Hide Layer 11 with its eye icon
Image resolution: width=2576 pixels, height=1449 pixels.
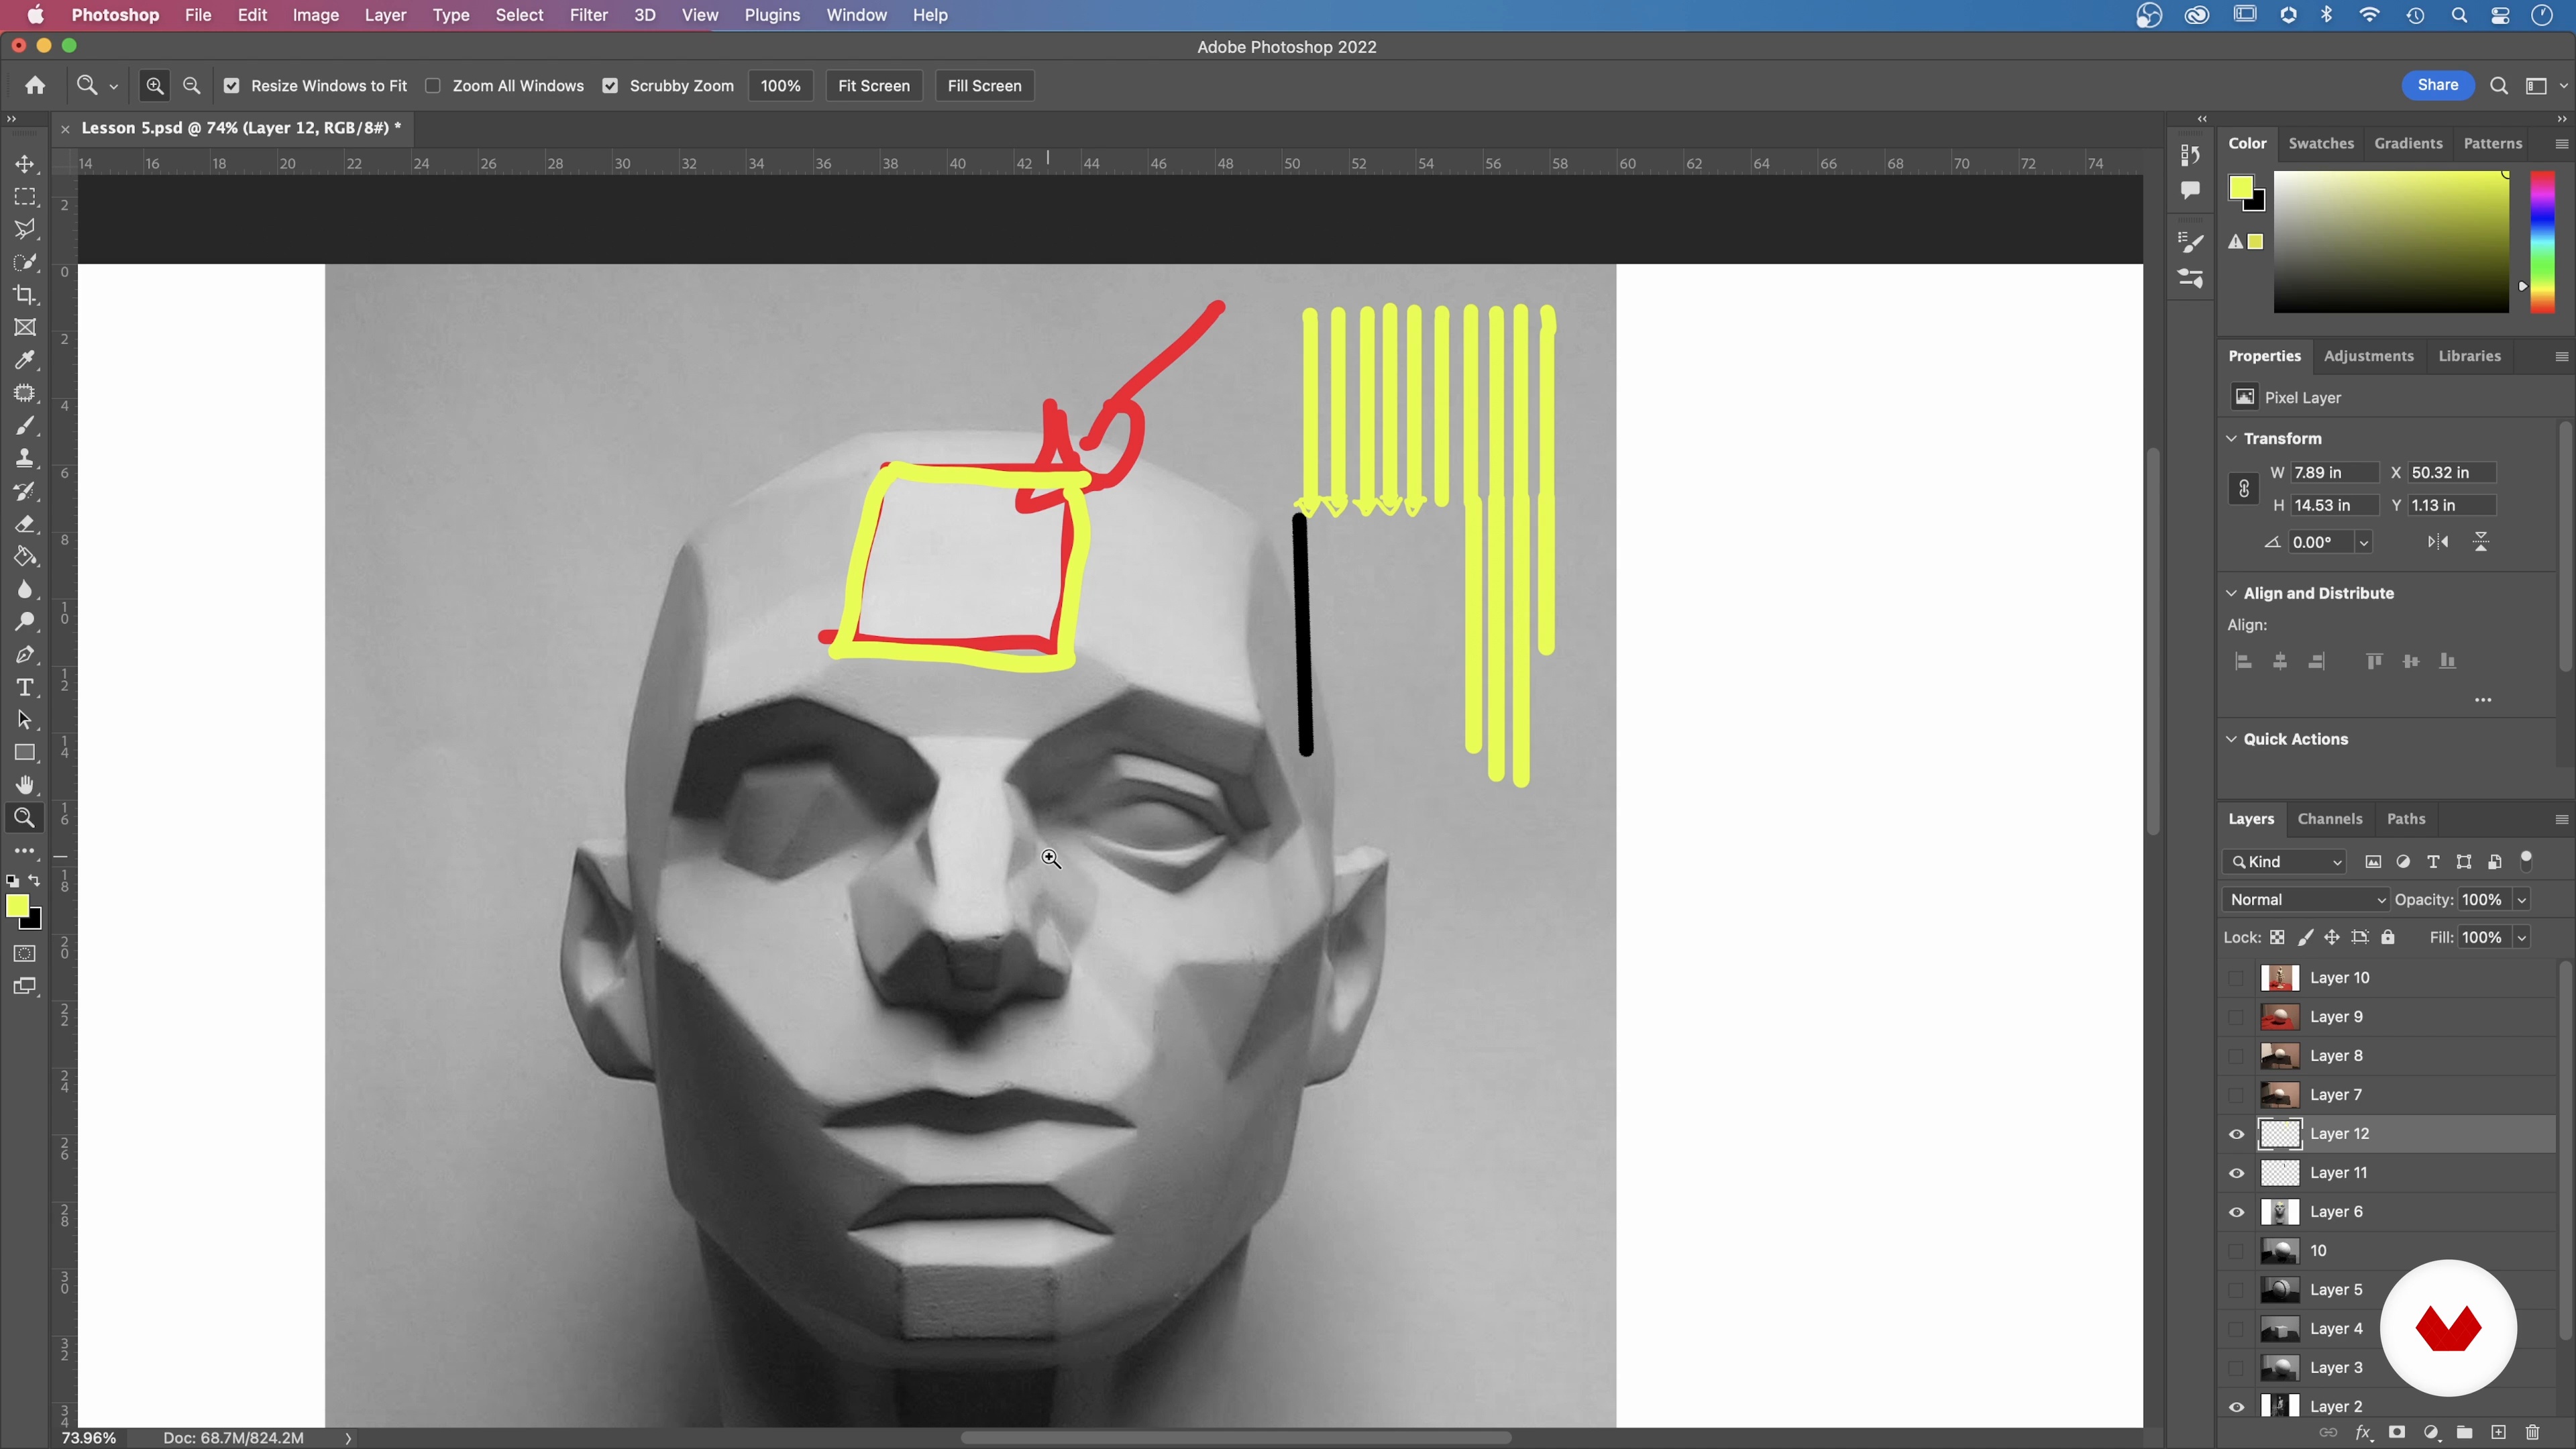2237,1173
